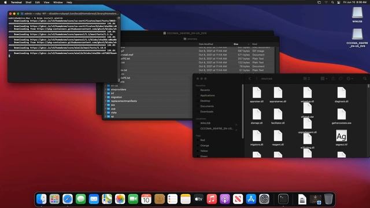Select Recents in the Finder sidebar
This screenshot has width=370, height=208.
tap(205, 90)
